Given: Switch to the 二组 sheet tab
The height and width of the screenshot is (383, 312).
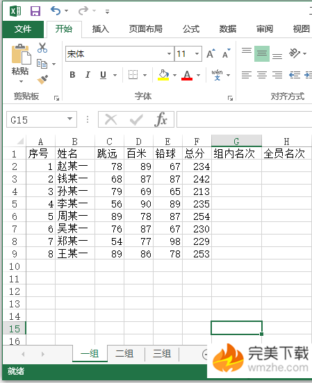Looking at the screenshot, I should click(125, 353).
